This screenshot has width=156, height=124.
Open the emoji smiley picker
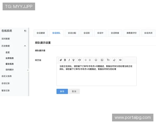pos(96,60)
